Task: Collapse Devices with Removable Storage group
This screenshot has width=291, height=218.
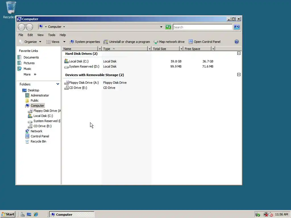Action: click(x=239, y=75)
